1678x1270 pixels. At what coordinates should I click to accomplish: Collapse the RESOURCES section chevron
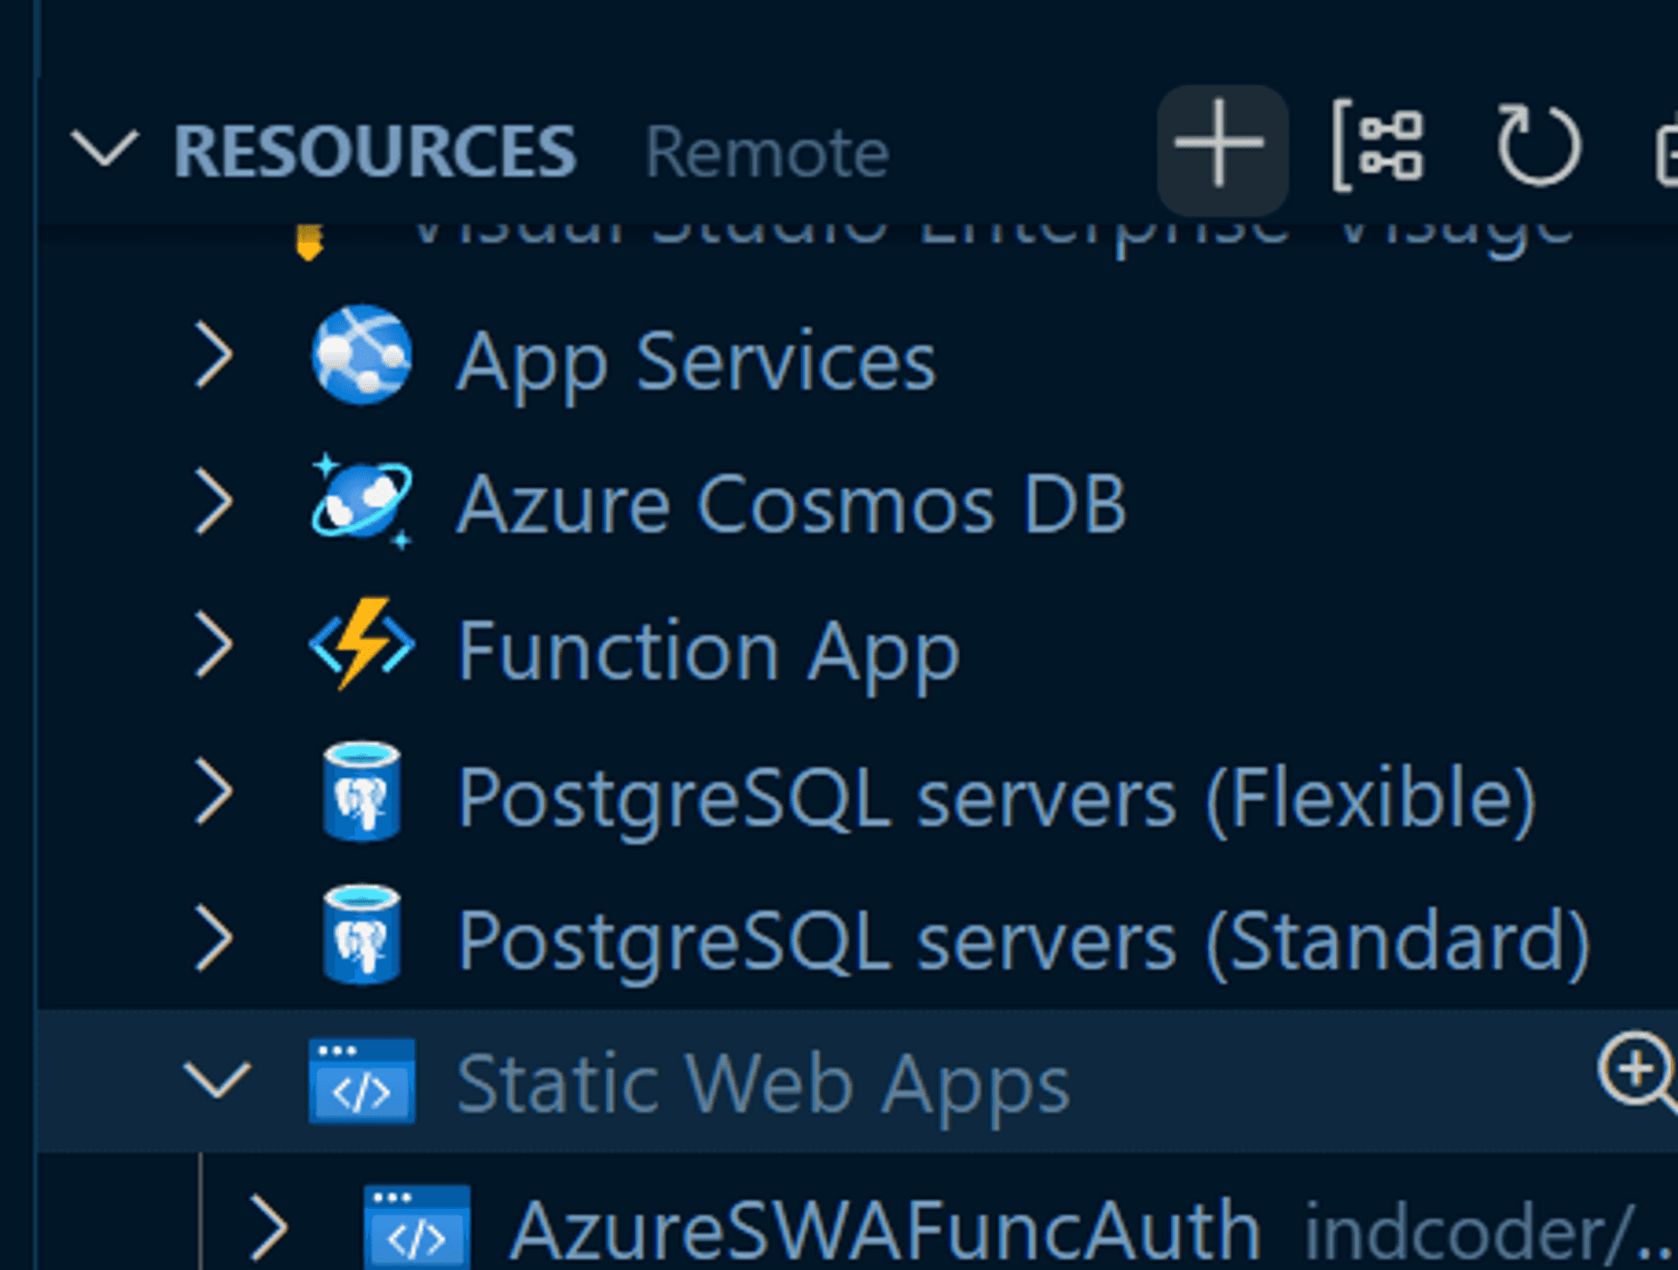(105, 148)
